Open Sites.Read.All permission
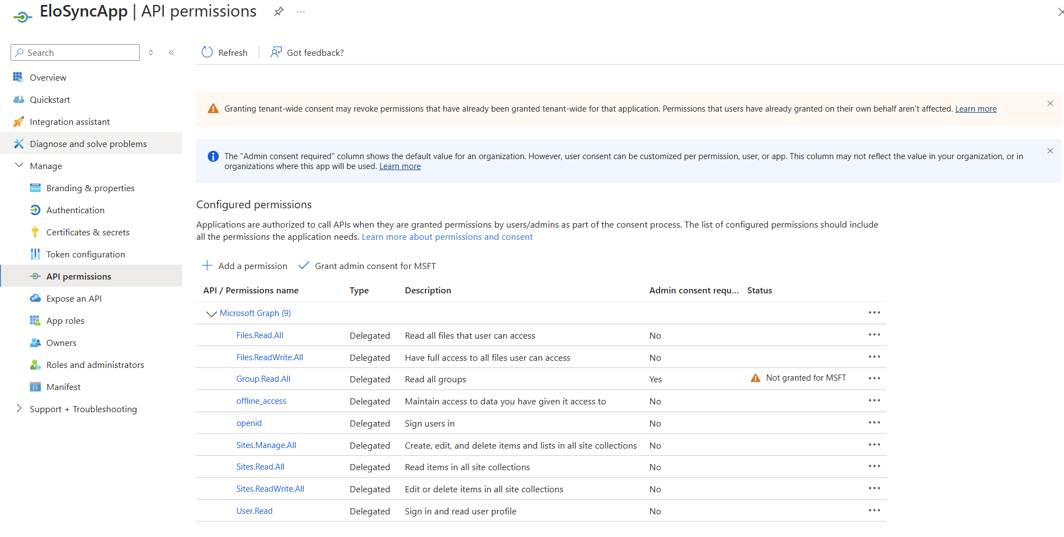The image size is (1064, 537). pos(260,467)
